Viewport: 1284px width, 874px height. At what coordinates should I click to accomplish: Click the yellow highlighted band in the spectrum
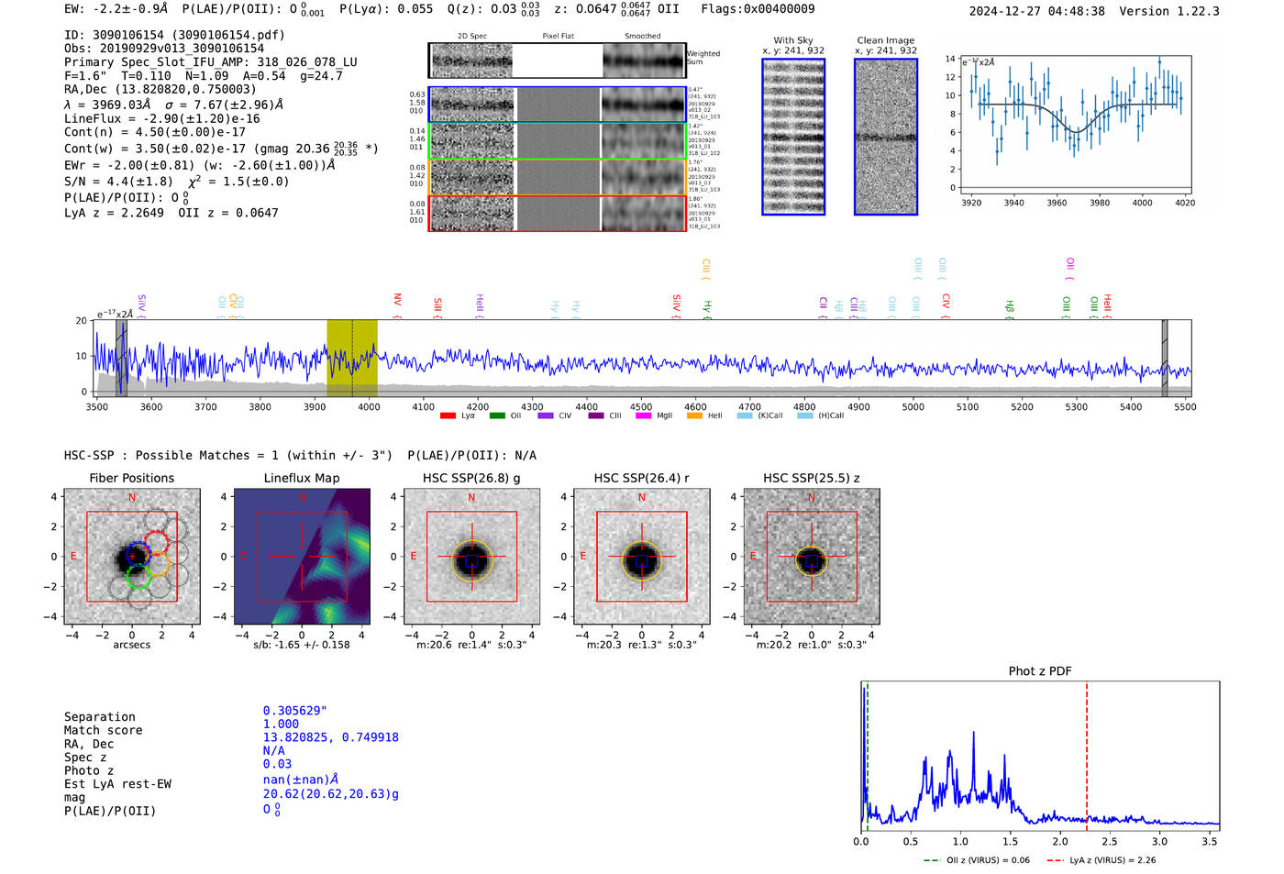pos(352,358)
